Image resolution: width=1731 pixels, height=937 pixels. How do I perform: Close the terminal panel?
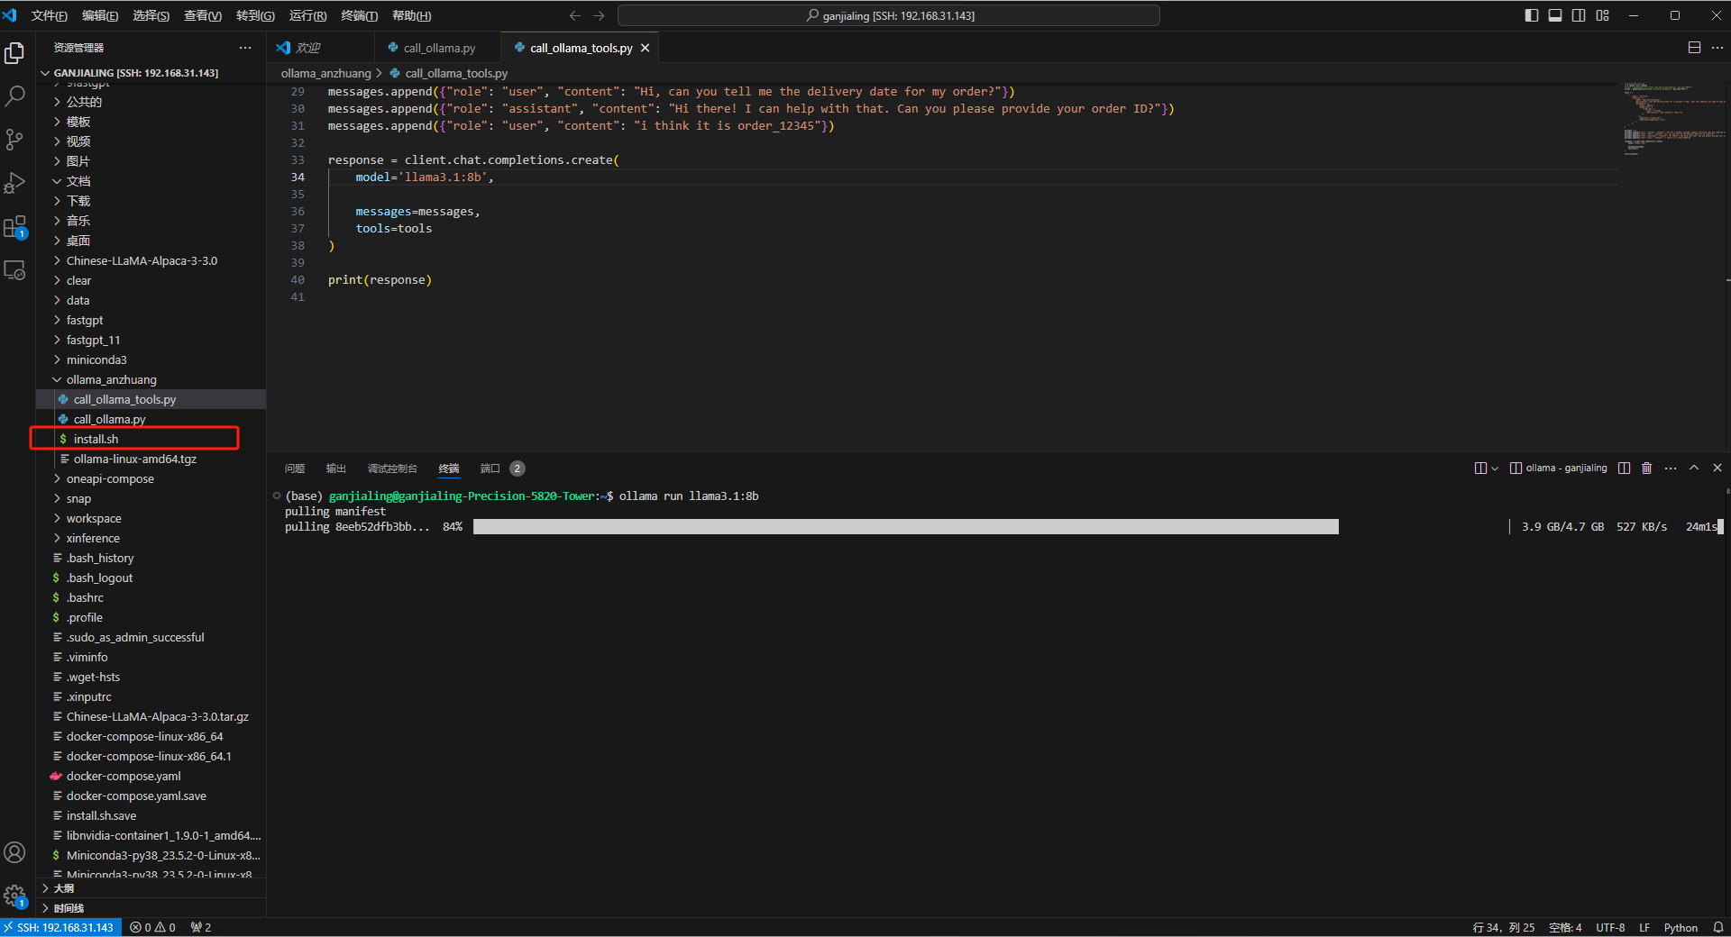click(x=1717, y=468)
